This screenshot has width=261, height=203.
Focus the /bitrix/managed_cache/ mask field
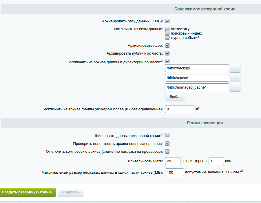pyautogui.click(x=197, y=87)
